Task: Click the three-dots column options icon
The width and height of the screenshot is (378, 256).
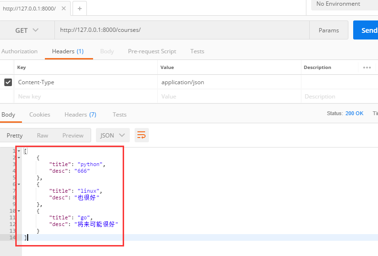Action: coord(367,68)
